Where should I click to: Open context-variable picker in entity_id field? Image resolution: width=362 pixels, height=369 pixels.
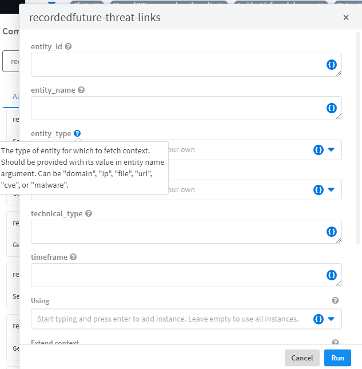(x=331, y=65)
